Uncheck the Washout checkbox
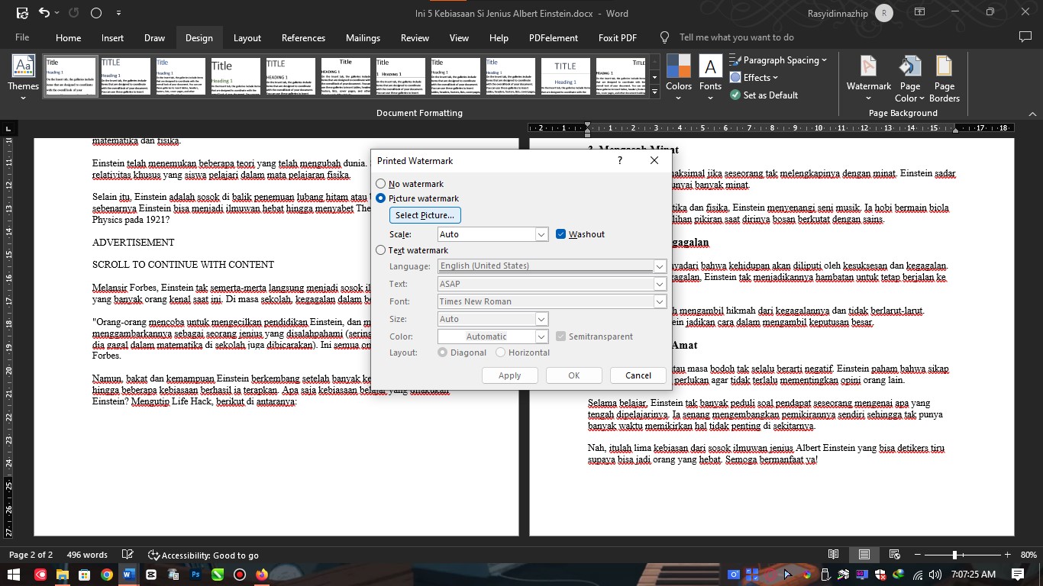The height and width of the screenshot is (586, 1043). pyautogui.click(x=560, y=233)
